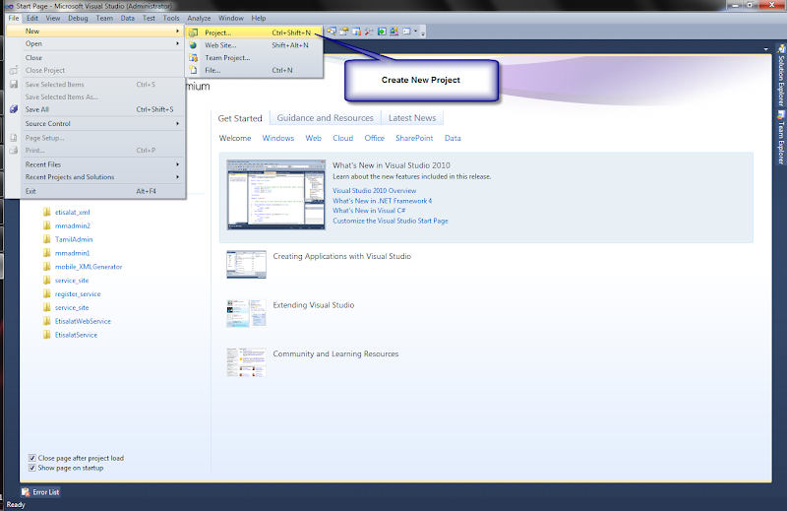The image size is (787, 511).
Task: Open the Solution Explorer side tab
Action: (781, 76)
